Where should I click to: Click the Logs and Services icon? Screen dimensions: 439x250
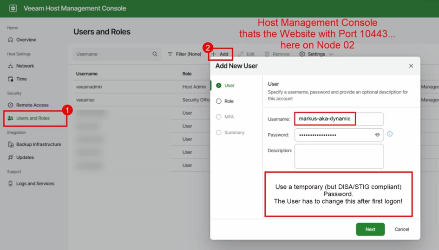[x=10, y=184]
